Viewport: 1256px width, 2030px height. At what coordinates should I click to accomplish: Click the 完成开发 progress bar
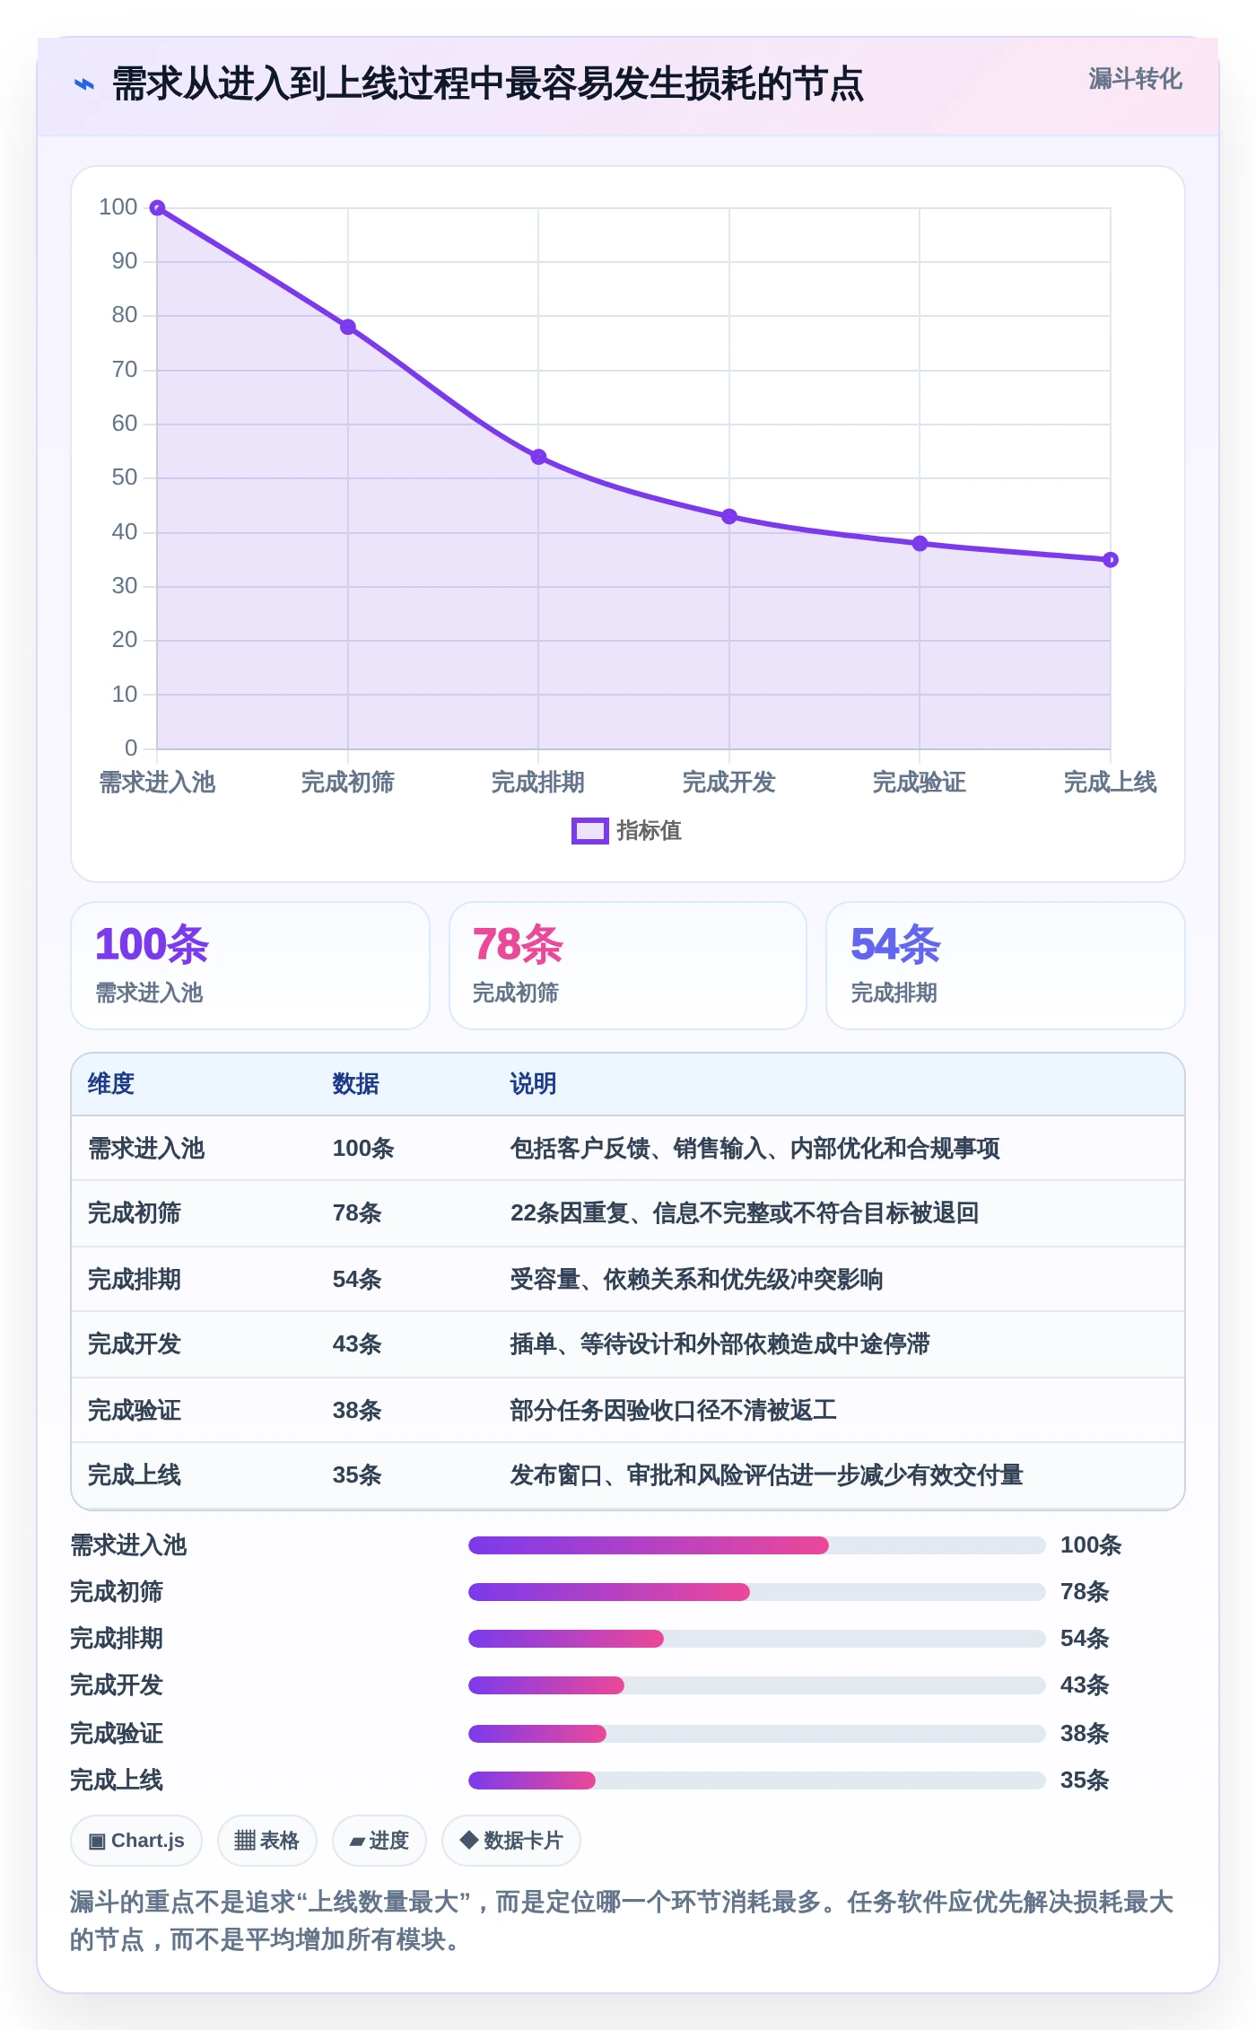(757, 1685)
